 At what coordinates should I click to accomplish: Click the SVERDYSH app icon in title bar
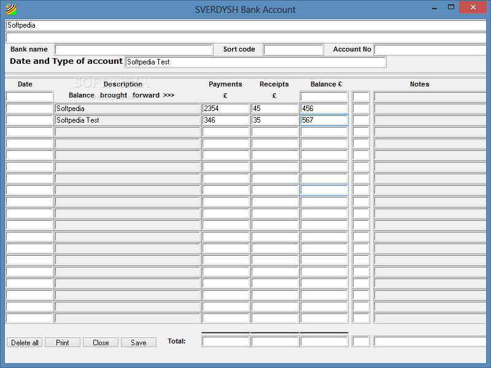[x=10, y=9]
